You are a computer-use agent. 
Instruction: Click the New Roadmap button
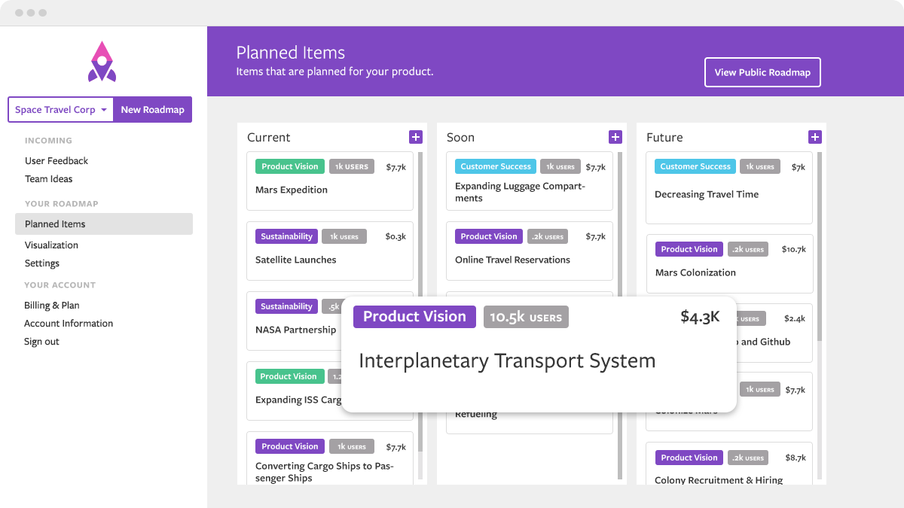(152, 110)
